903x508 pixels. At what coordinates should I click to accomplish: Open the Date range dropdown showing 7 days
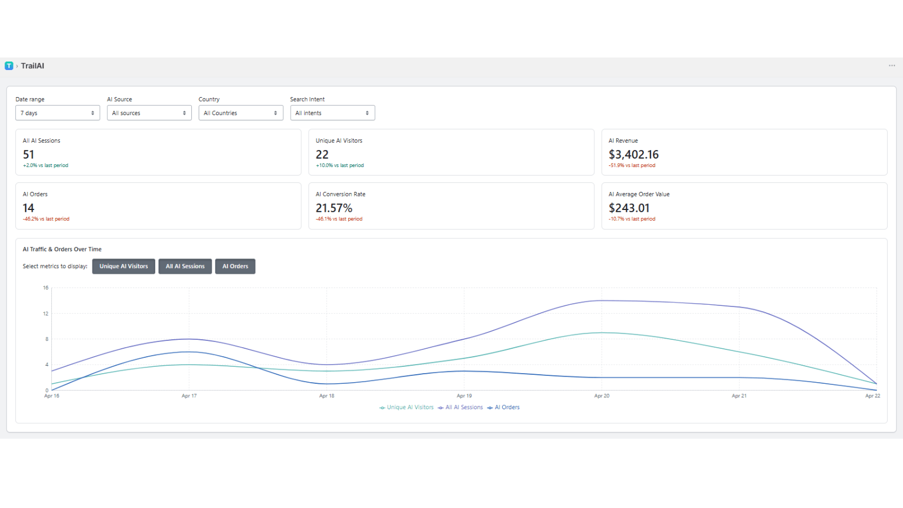[58, 113]
